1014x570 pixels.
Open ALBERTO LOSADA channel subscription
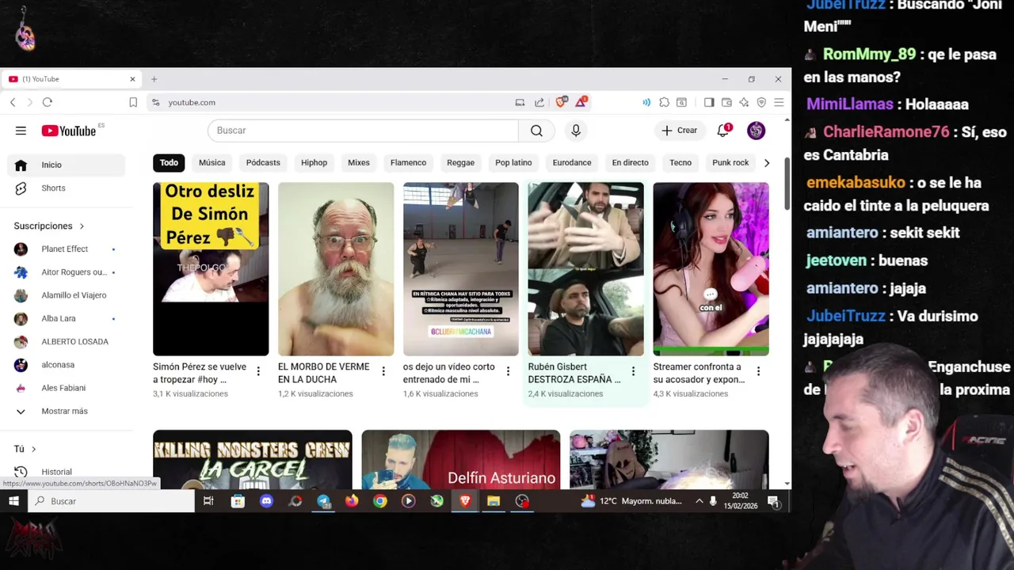67,341
